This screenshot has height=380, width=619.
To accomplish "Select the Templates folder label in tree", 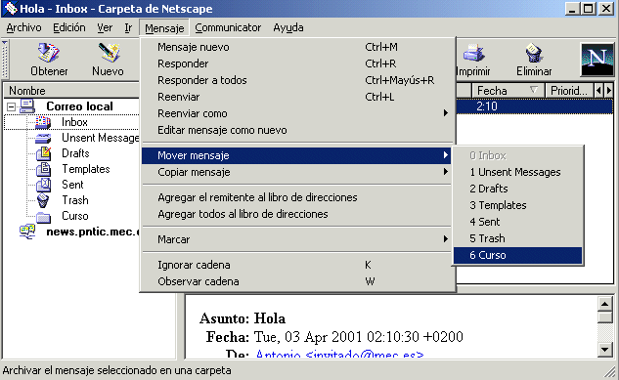I will pos(86,169).
